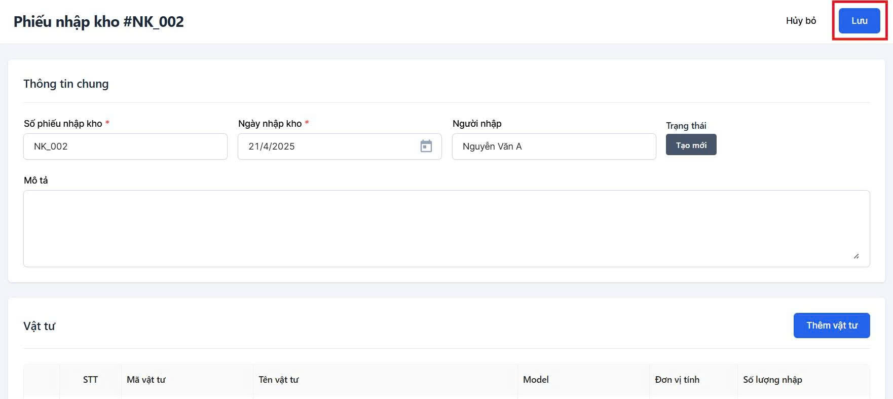Click the Thêm vật tư button
The width and height of the screenshot is (893, 399).
point(831,325)
